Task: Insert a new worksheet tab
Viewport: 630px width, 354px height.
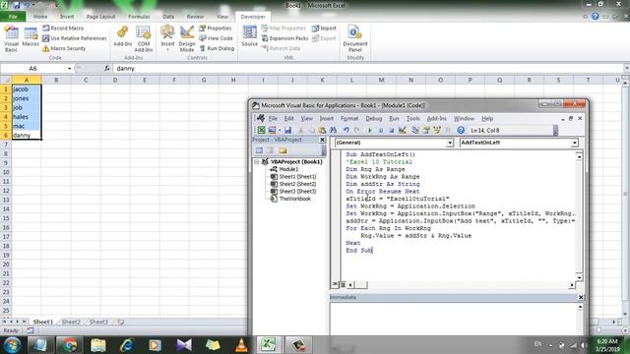Action: 120,322
